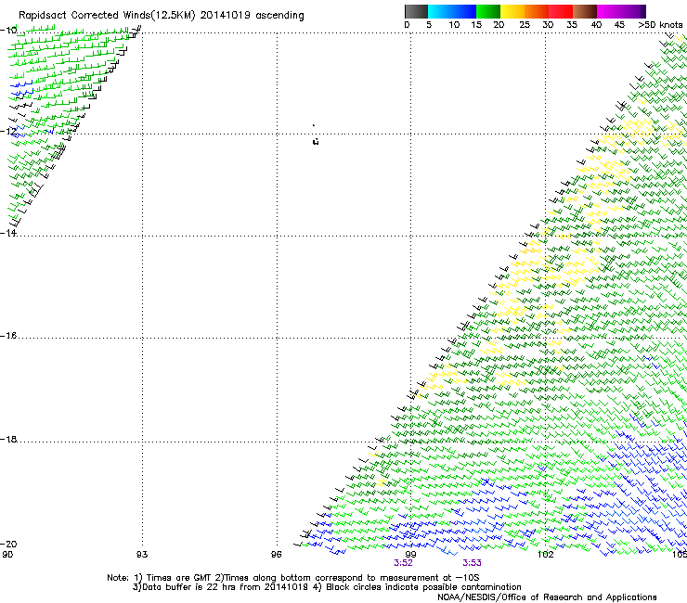Click the '96' longitude axis label
The width and height of the screenshot is (687, 603).
pyautogui.click(x=276, y=555)
